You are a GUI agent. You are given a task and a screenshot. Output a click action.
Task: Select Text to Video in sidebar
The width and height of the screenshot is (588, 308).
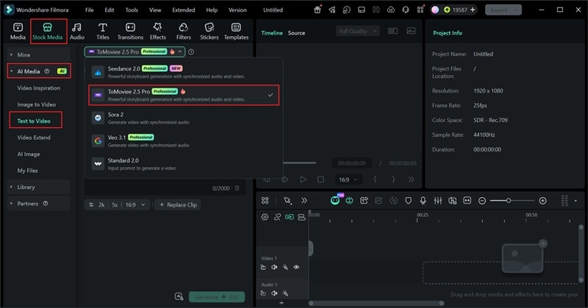coord(34,121)
